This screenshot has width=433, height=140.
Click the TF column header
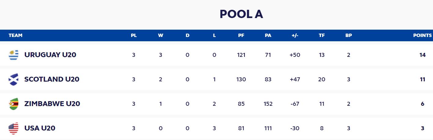pos(322,35)
